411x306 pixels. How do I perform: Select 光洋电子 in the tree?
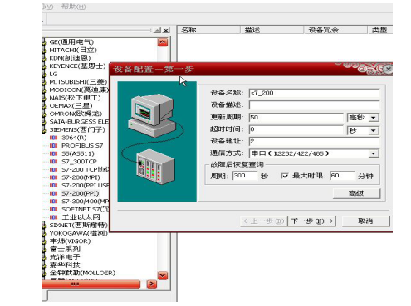[65, 257]
